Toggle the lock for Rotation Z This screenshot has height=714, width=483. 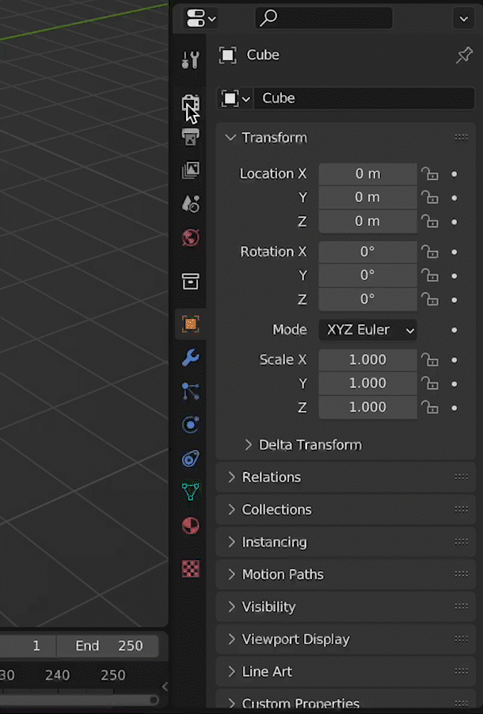tap(429, 299)
